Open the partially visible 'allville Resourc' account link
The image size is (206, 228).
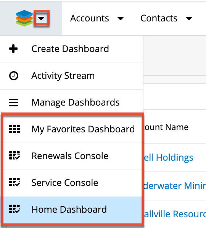(x=175, y=214)
